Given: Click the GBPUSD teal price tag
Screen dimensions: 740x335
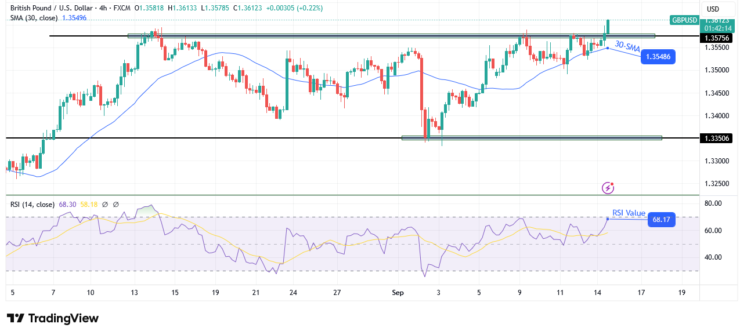Looking at the screenshot, I should [685, 20].
